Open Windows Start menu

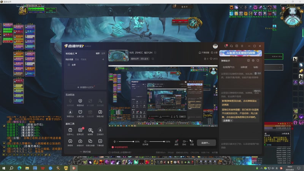[3, 168]
